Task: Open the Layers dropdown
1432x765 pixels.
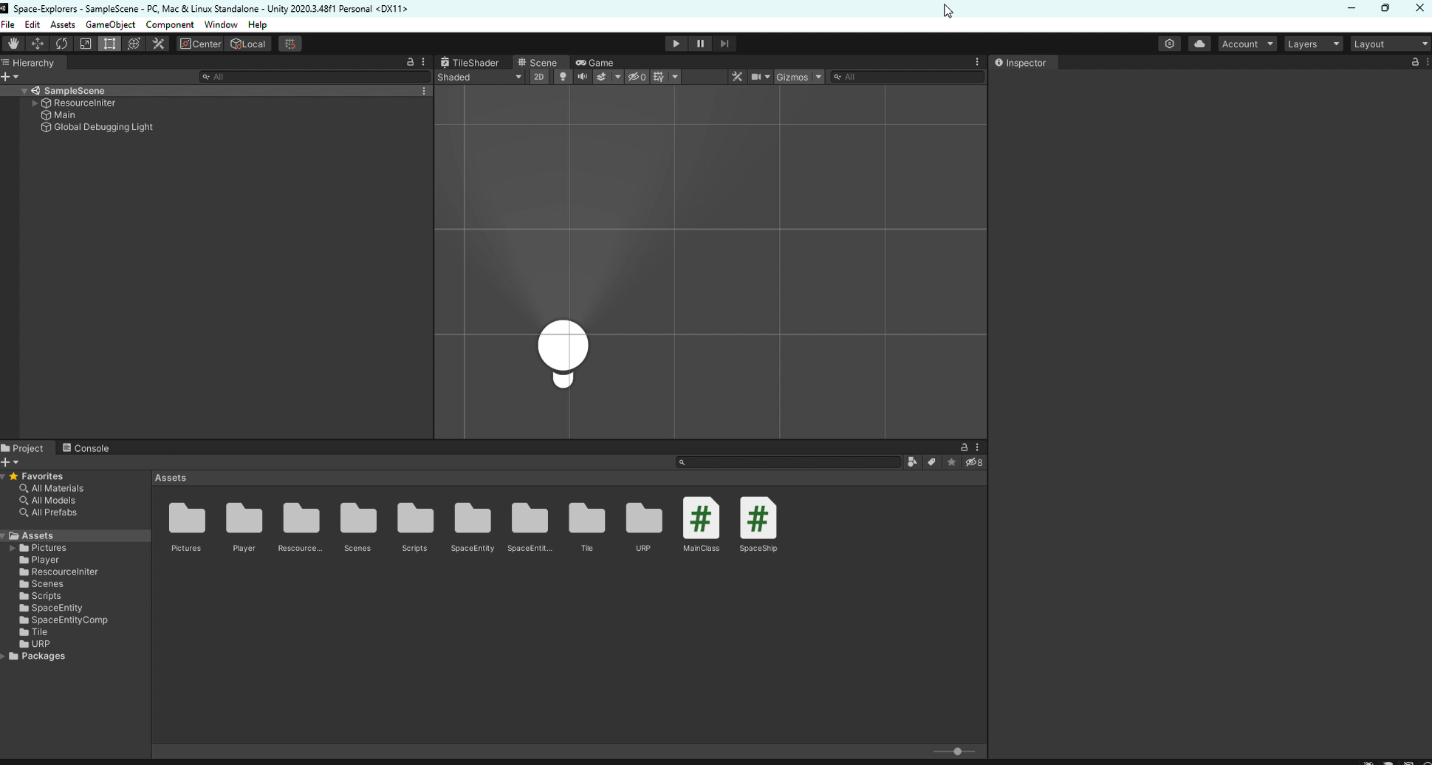Action: (x=1312, y=44)
